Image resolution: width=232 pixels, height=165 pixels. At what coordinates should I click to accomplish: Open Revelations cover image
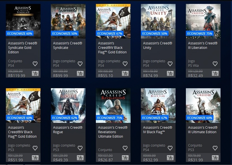point(113,106)
